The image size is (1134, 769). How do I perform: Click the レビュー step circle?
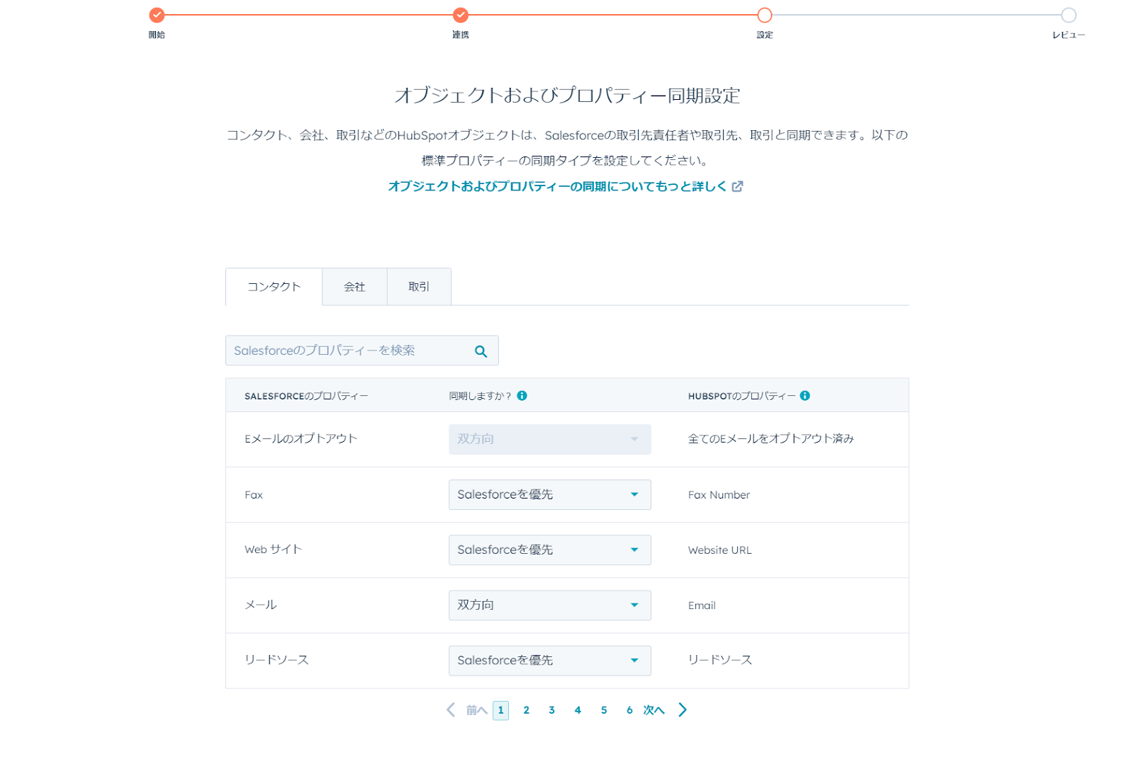tap(1068, 15)
